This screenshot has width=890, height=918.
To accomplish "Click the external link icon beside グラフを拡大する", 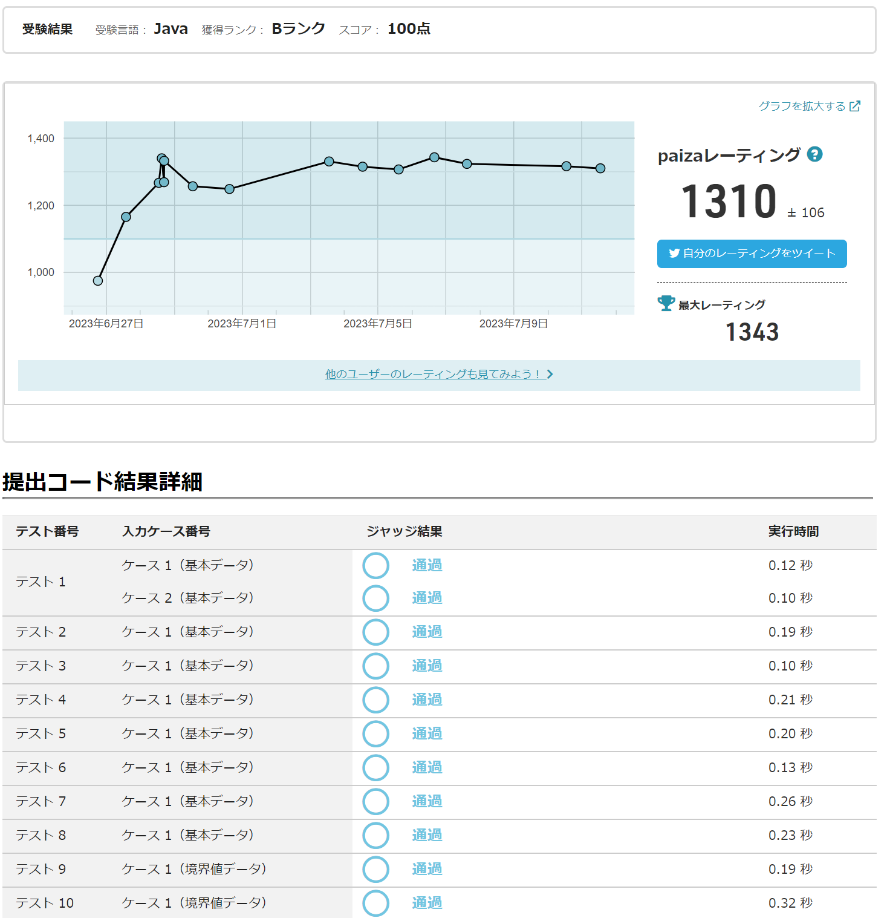I will tap(855, 107).
